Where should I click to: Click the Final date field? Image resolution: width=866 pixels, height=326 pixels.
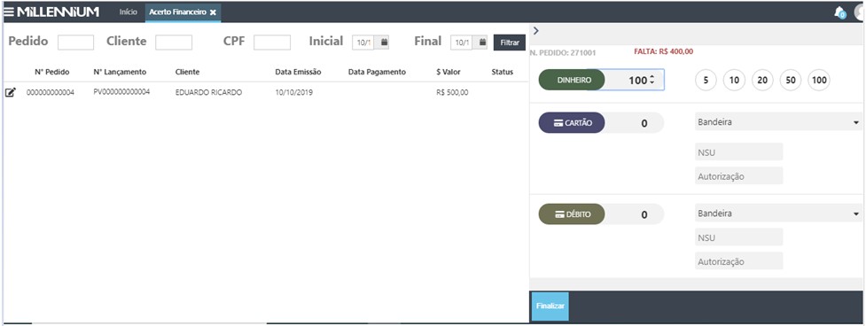coord(462,43)
